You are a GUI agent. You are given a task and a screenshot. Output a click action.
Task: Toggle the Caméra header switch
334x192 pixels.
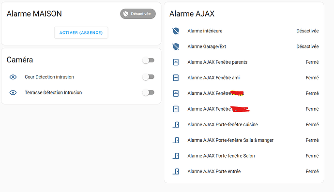click(149, 60)
